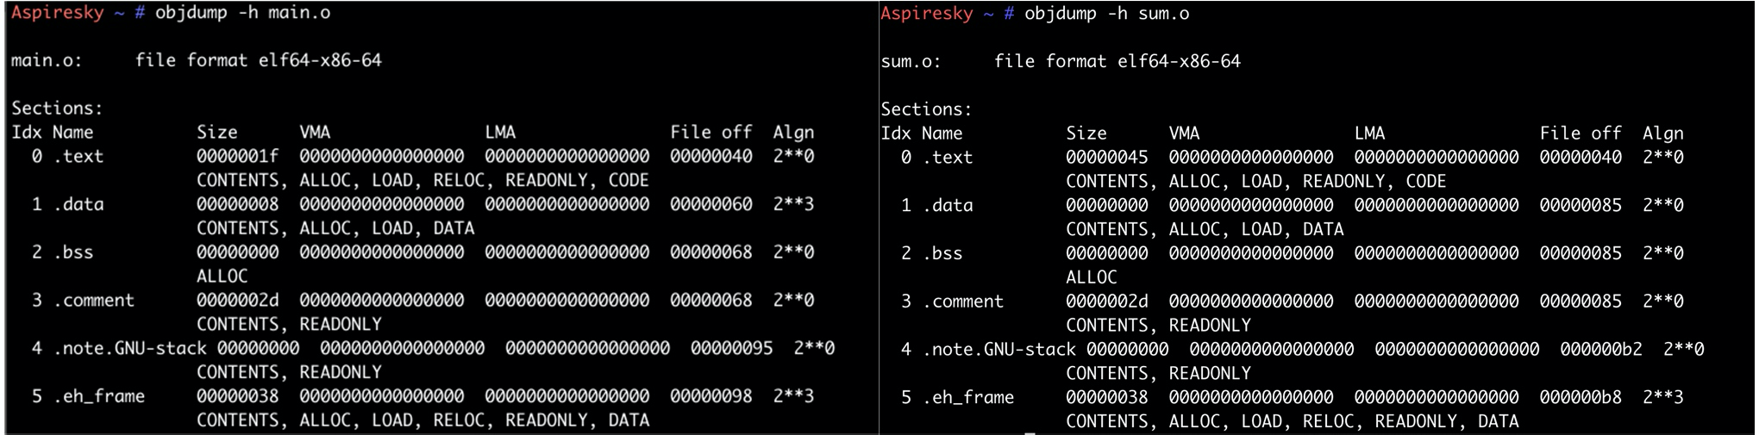Image resolution: width=1759 pixels, height=435 pixels.
Task: Select '.eh_frame' section name in main.o output
Action: tap(98, 396)
